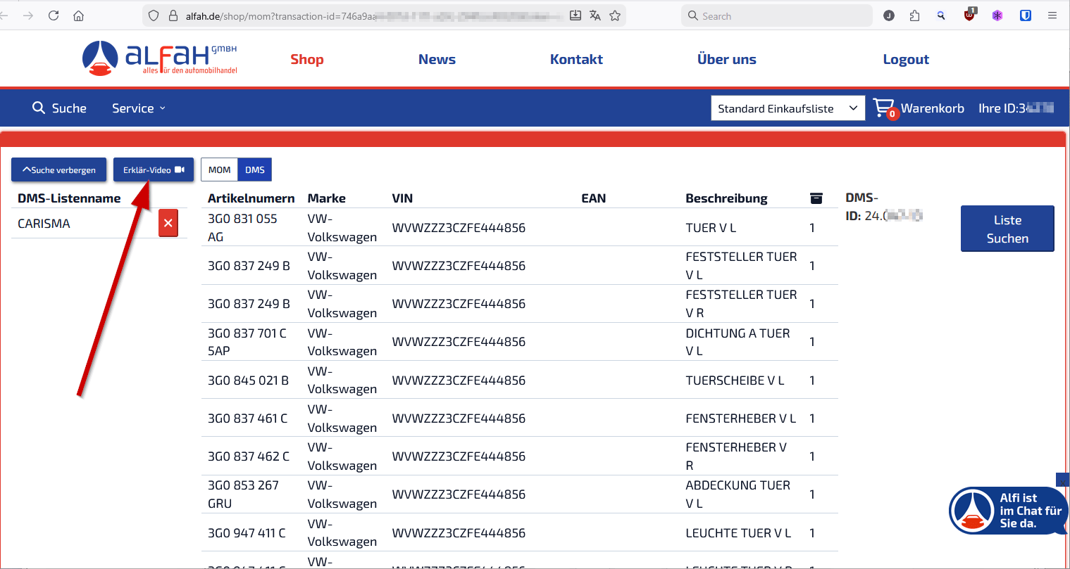Image resolution: width=1070 pixels, height=569 pixels.
Task: Open the Alfi chat assistant bubble
Action: click(1007, 511)
